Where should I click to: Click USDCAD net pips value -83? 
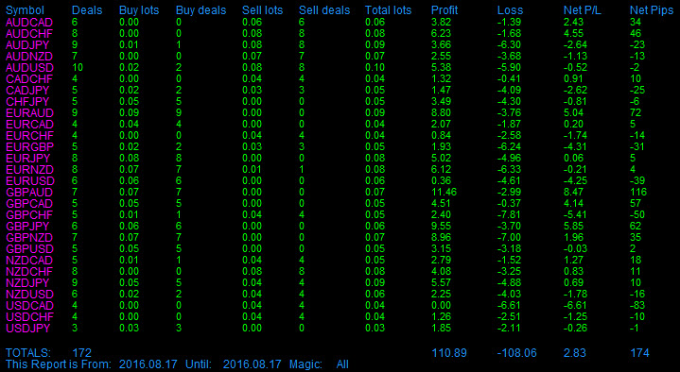tap(637, 305)
